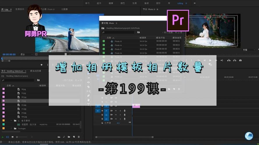This screenshot has height=145, width=259.
Task: Click Project panel search field
Action: click(x=18, y=80)
